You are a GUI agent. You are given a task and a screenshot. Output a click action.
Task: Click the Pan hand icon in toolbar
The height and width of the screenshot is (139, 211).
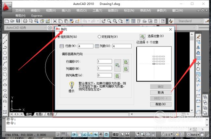click(x=104, y=21)
